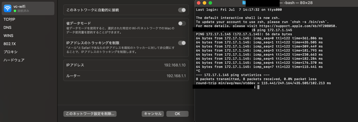Click the '172.17.1.145 ping statistics' line
The height and width of the screenshot is (122, 358).
click(233, 75)
